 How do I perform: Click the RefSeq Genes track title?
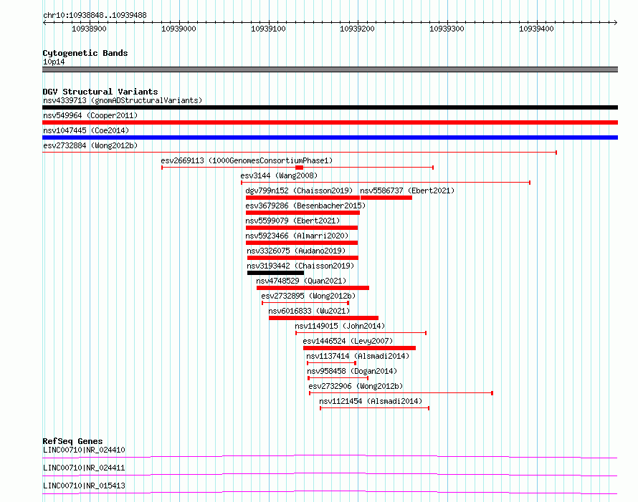tap(72, 441)
